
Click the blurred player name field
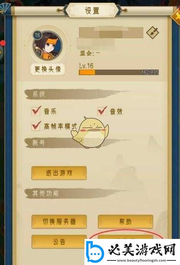coord(111,33)
